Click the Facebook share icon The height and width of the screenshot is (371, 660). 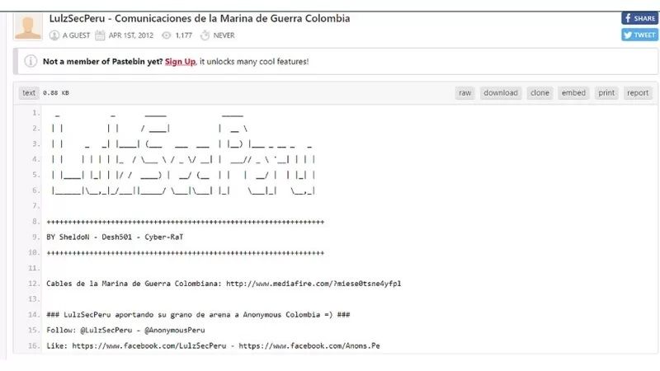[x=629, y=18]
